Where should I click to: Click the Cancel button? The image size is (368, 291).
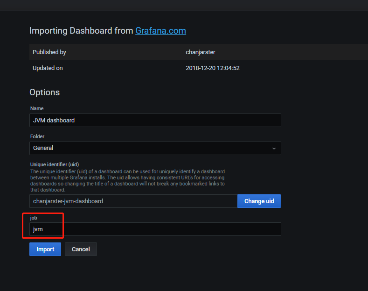81,249
